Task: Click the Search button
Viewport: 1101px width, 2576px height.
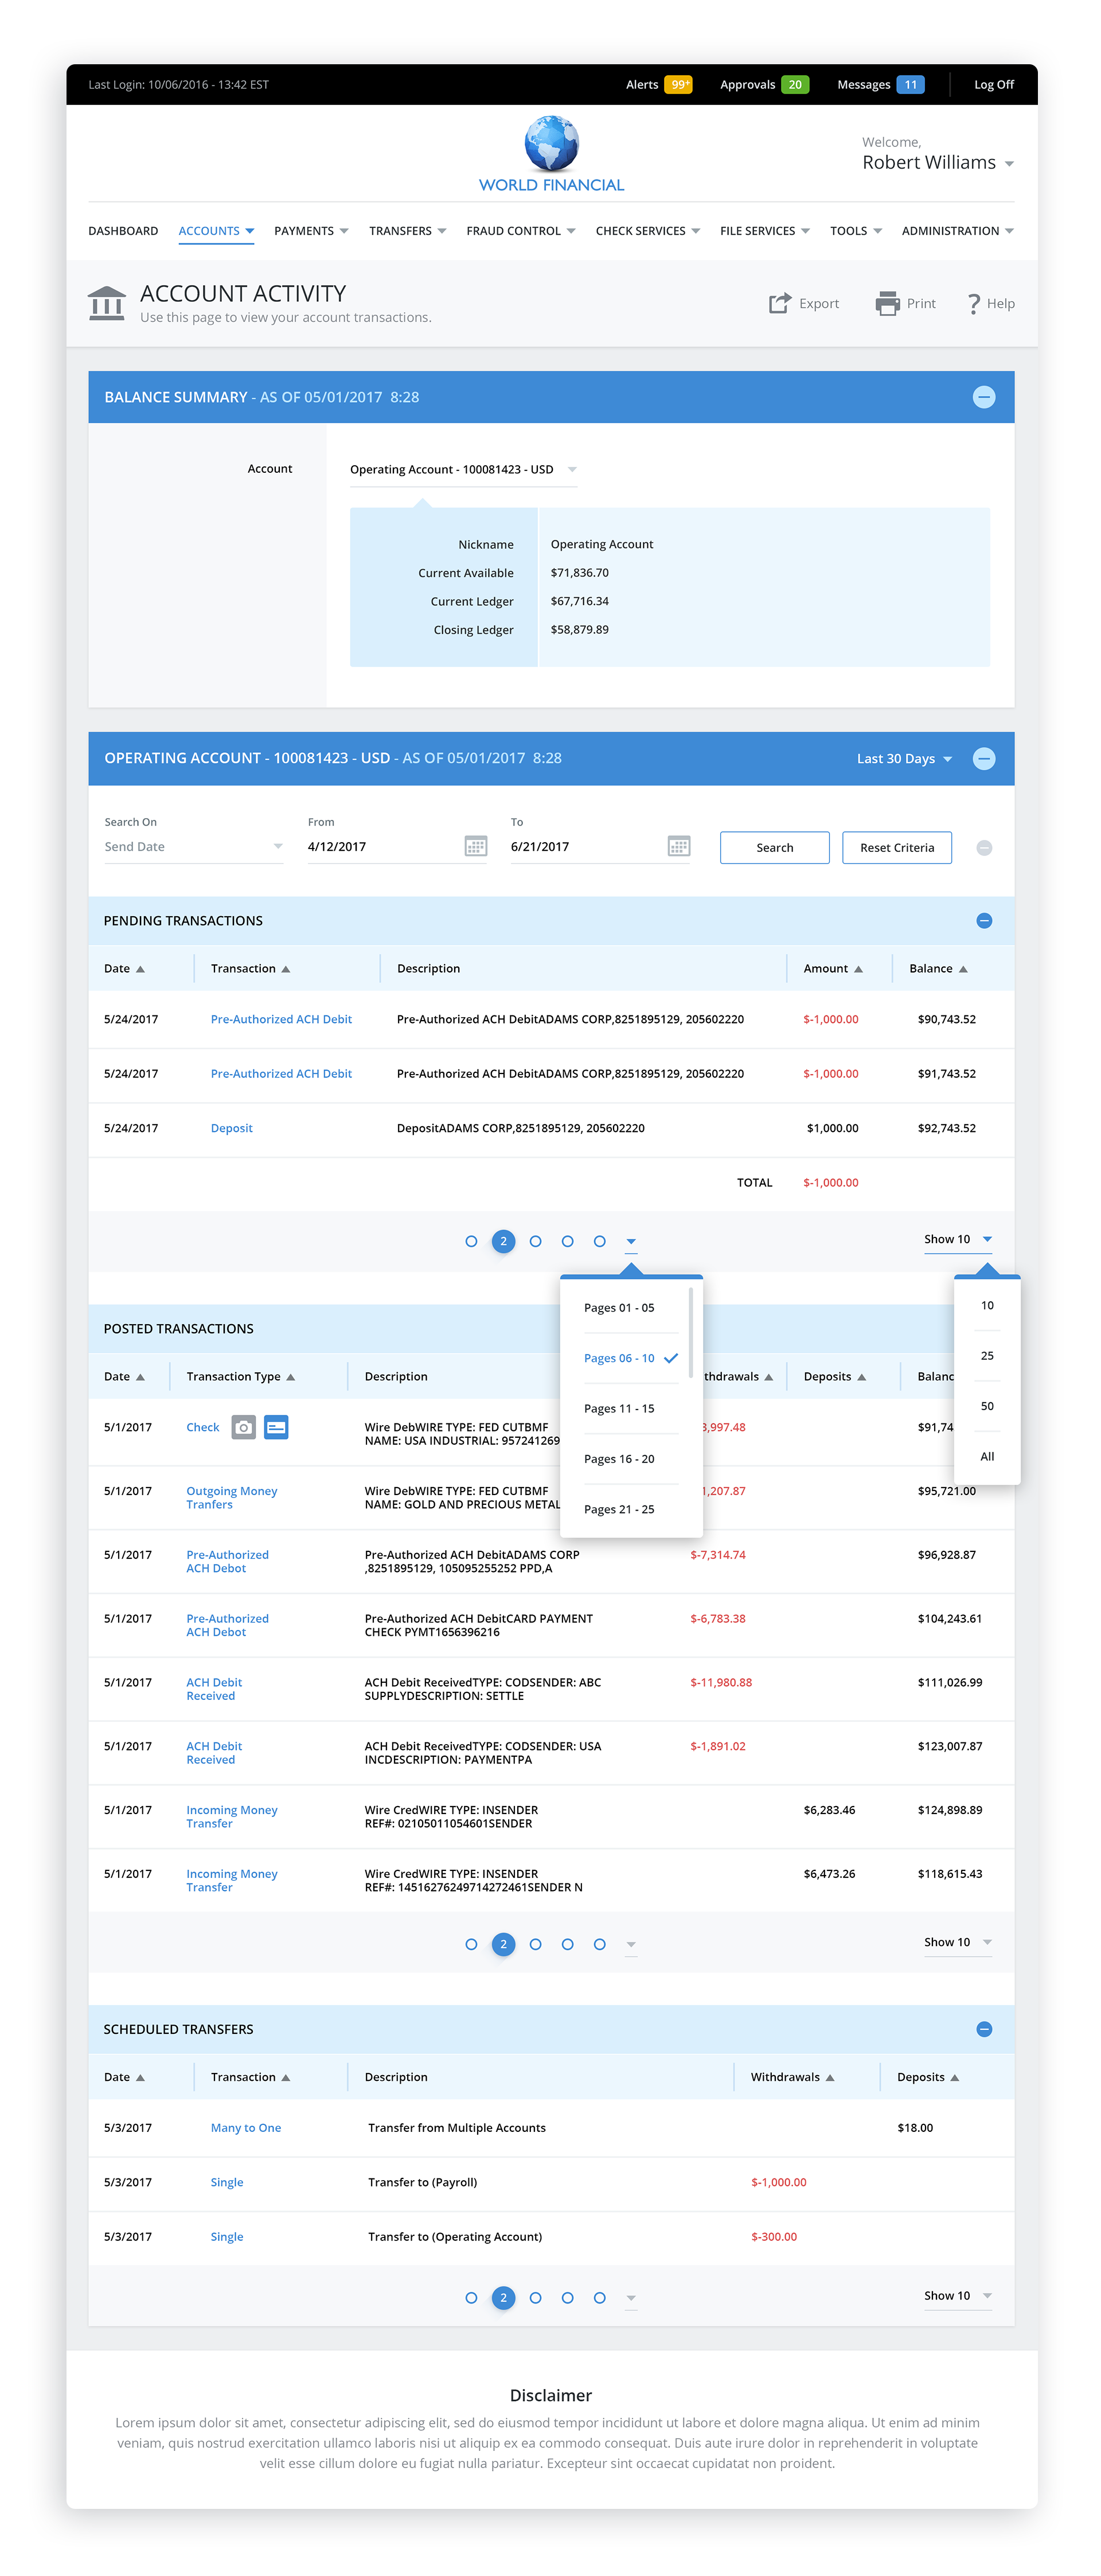Action: [x=774, y=847]
